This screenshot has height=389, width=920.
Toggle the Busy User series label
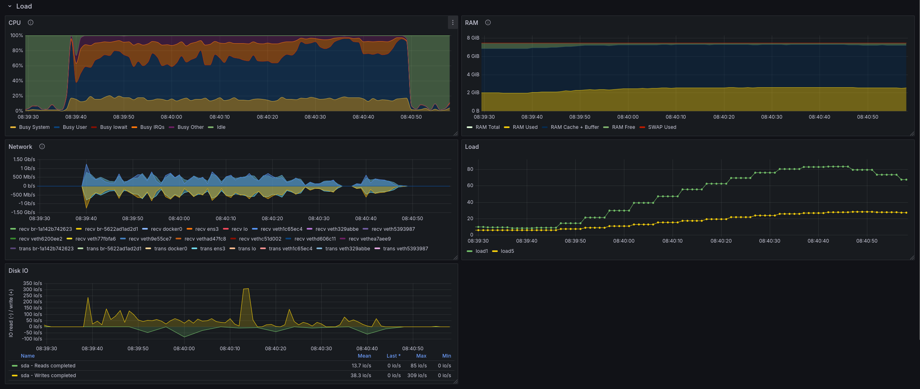point(75,127)
